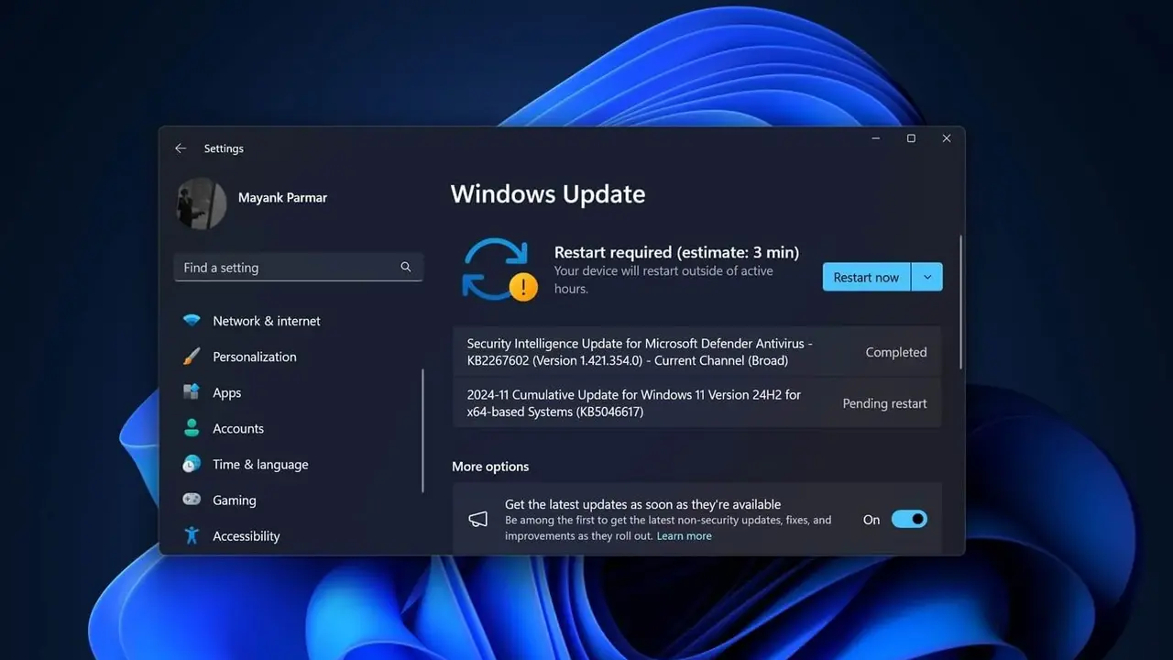Select the 2024-11 Cumulative Update KB5046617 entry
The width and height of the screenshot is (1173, 660).
pyautogui.click(x=696, y=403)
